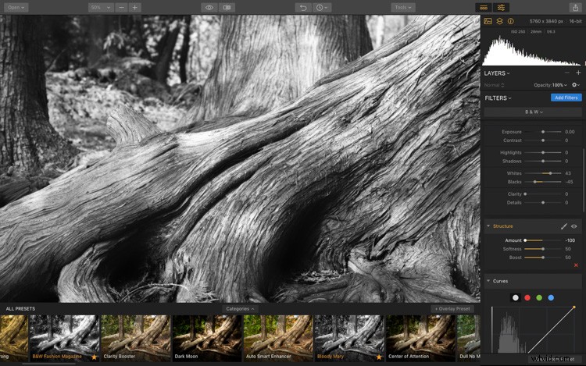The height and width of the screenshot is (366, 586).
Task: Click the Exposure slider handle
Action: pos(543,132)
